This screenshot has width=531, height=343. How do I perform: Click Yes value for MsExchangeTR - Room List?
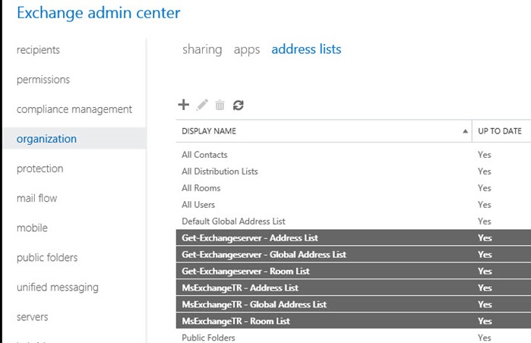[485, 321]
